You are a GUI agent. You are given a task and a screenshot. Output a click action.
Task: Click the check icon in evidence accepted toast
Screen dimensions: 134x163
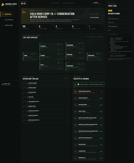click(78, 84)
